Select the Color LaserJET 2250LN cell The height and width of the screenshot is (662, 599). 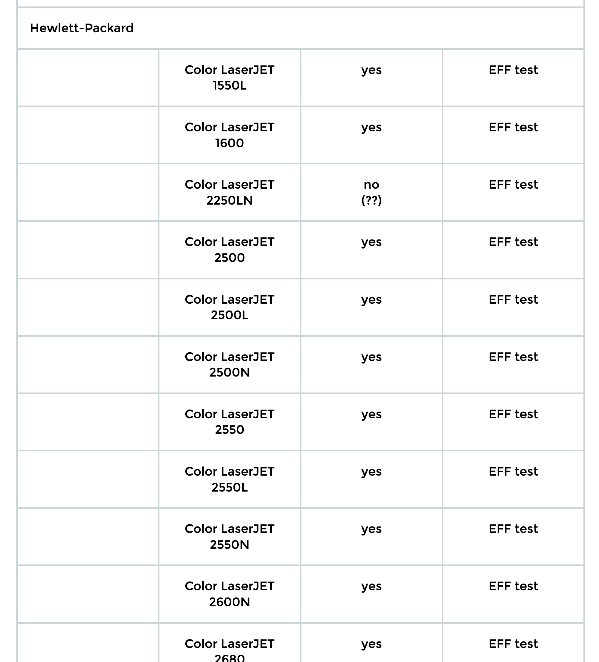[229, 192]
